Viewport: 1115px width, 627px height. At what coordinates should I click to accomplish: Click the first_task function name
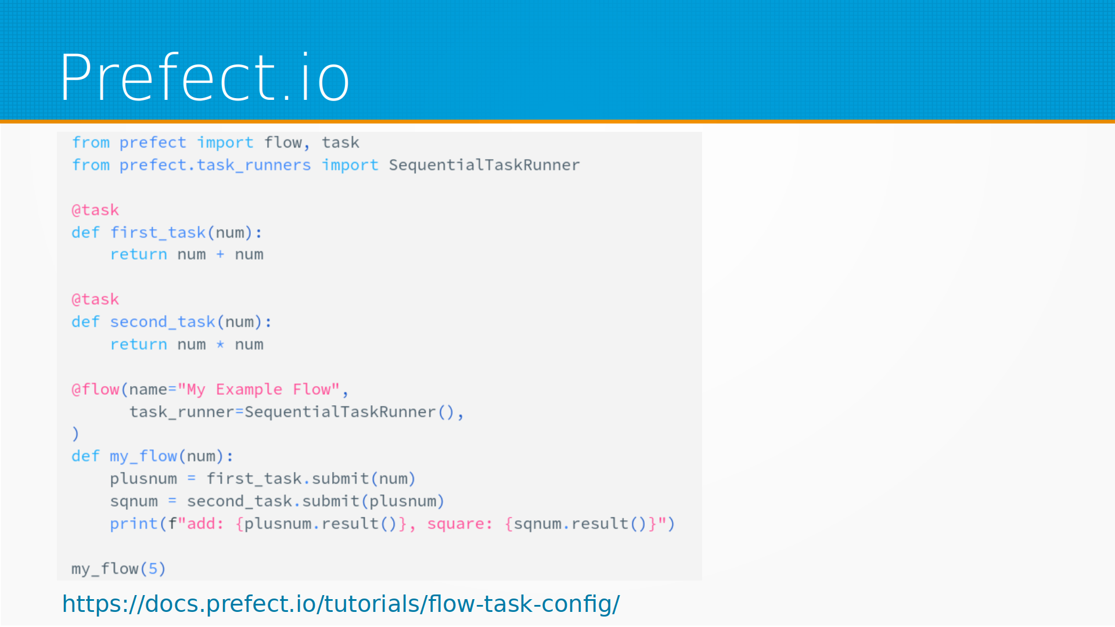pos(157,233)
